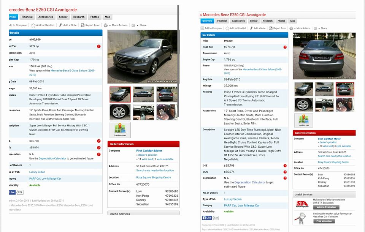The image size is (365, 232).
Task: Click OMV help icon in $95,800 listing
Action: coord(285,172)
